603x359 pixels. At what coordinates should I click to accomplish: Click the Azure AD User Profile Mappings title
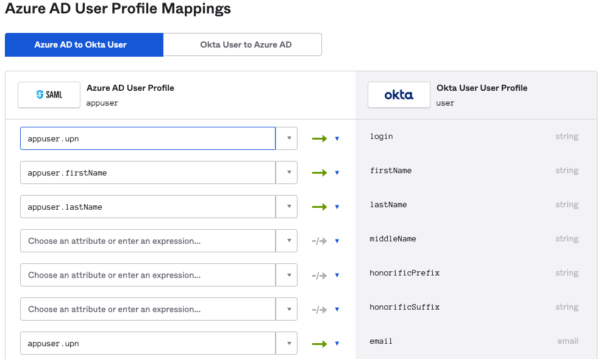[x=118, y=9]
